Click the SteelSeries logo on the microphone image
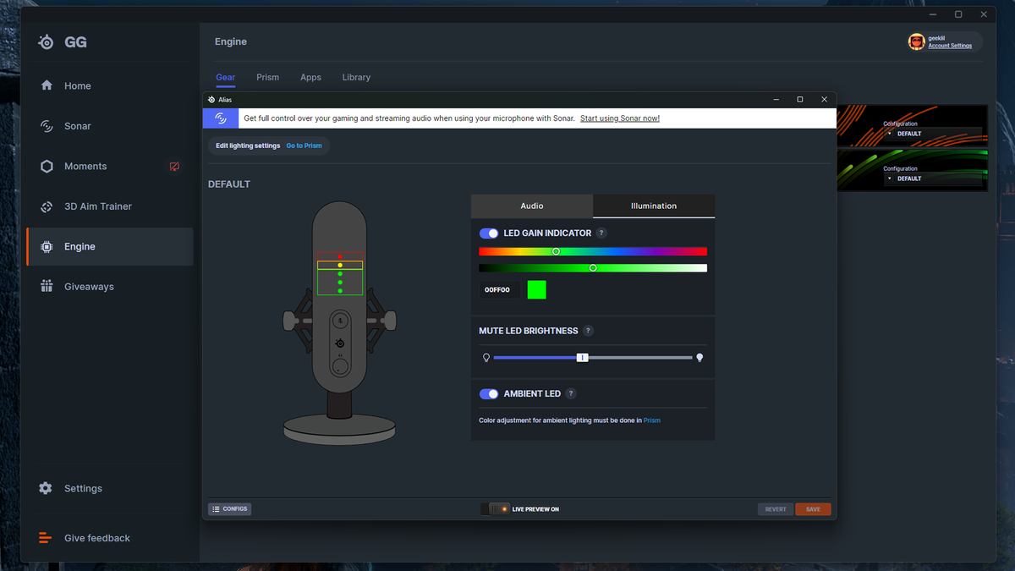This screenshot has height=571, width=1015. [339, 343]
